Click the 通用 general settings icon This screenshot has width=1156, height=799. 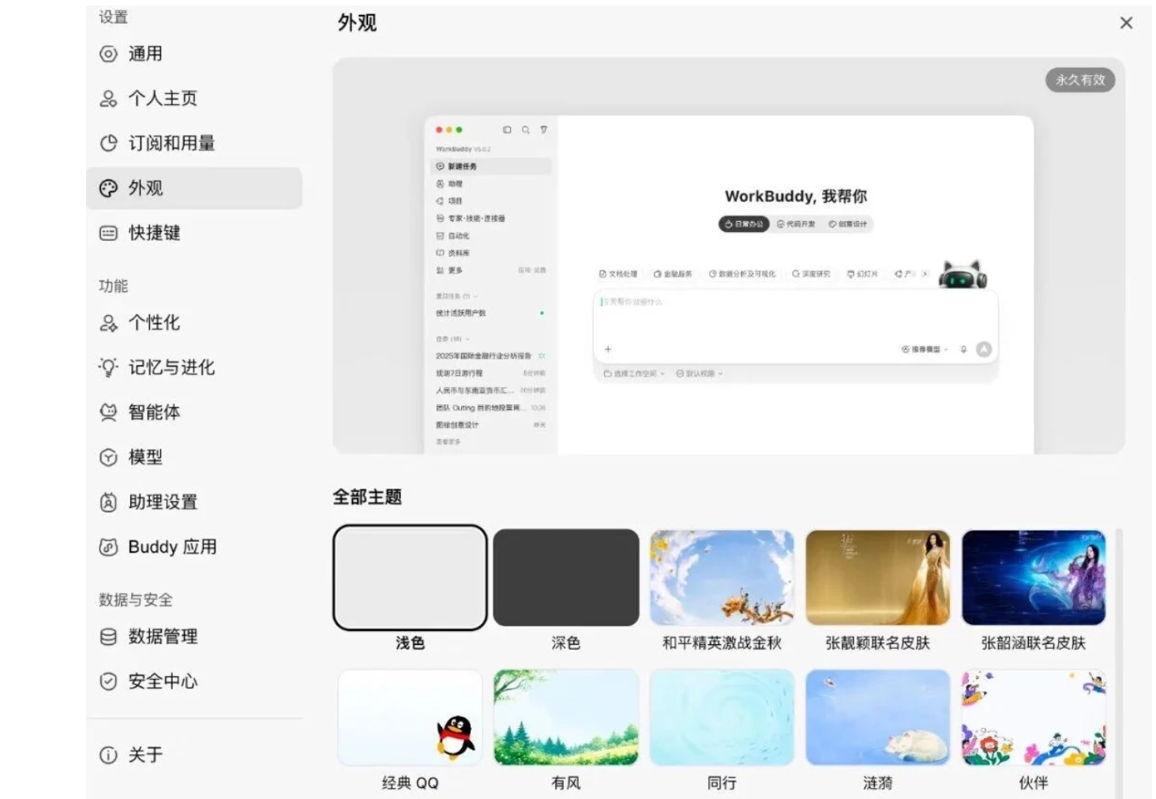[x=108, y=54]
